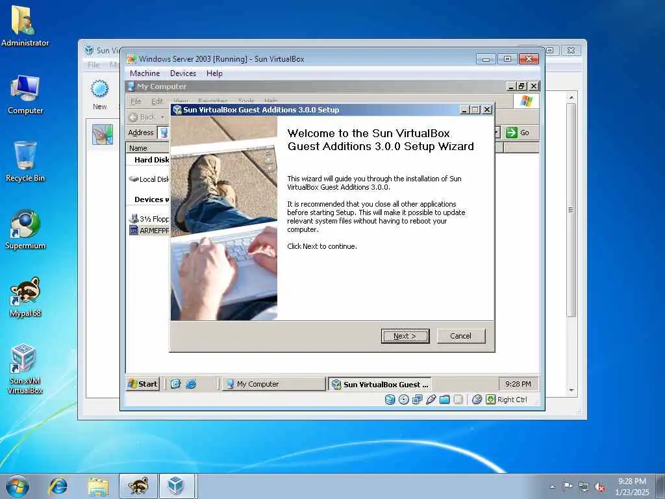
Task: Select the 3½ Floppy drive item
Action: point(149,218)
